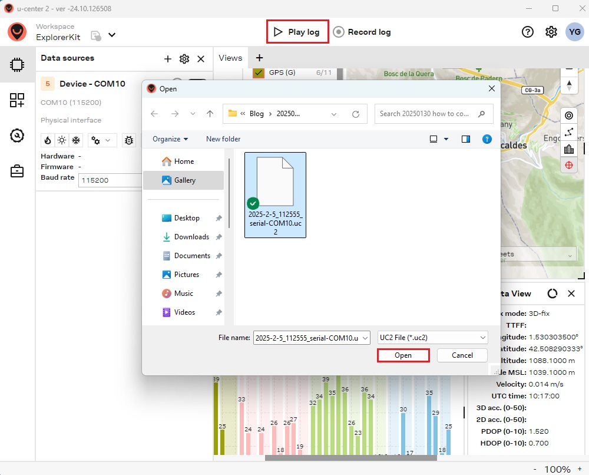Viewport: 589px width, 475px height.
Task: Toggle the GPS (G) constellation checkbox
Action: [x=258, y=73]
